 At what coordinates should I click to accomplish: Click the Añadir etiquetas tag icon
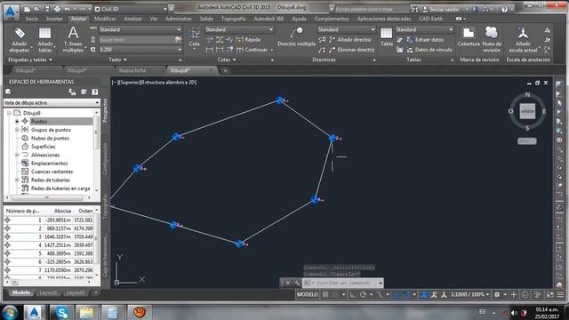pyautogui.click(x=20, y=34)
